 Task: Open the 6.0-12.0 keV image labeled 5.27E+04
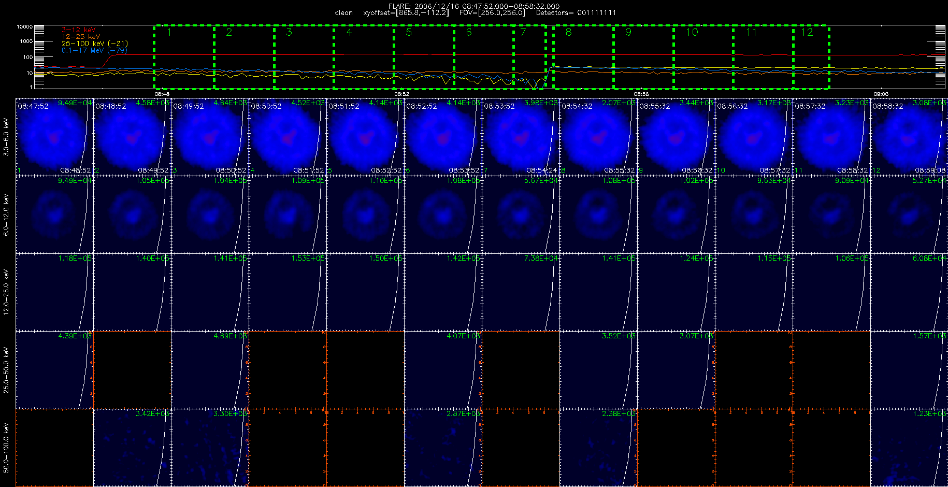[x=909, y=214]
